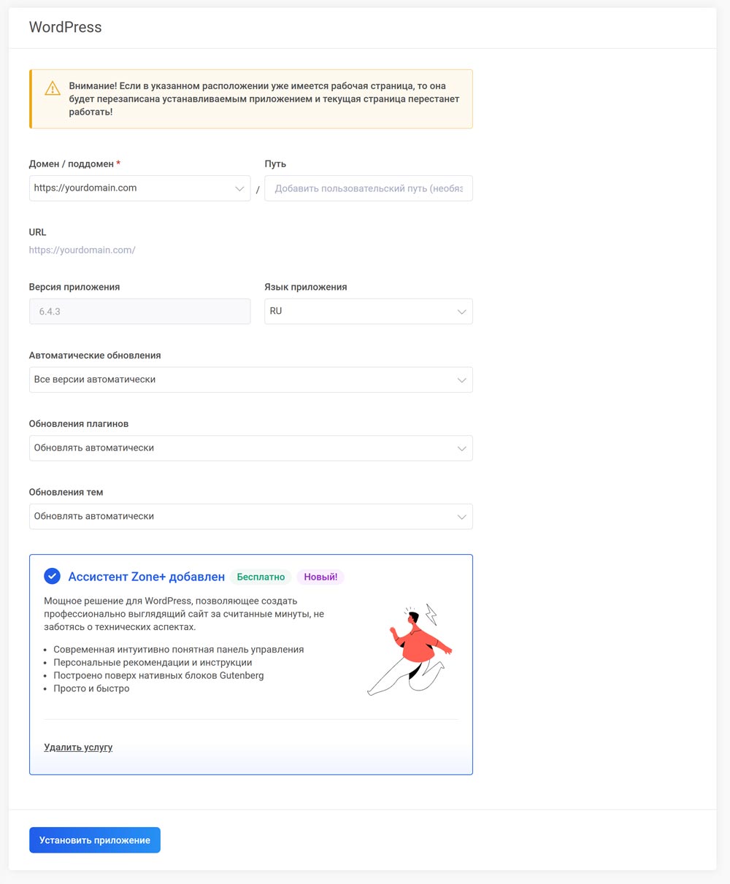Click the yellow warning triangle icon
This screenshot has width=730, height=884.
tap(53, 88)
